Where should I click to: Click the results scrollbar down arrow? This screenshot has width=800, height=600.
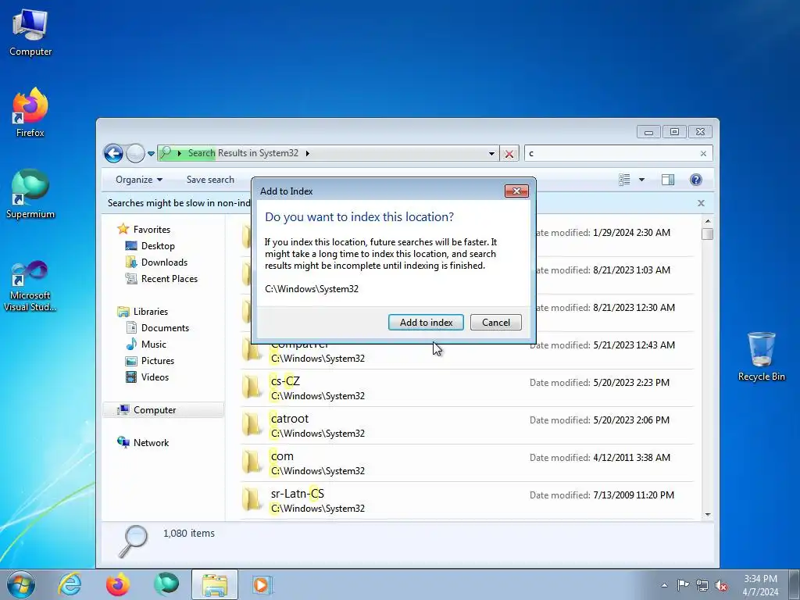click(x=708, y=514)
